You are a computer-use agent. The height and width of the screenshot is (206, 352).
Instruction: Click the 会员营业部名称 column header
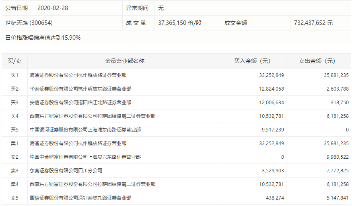125,61
